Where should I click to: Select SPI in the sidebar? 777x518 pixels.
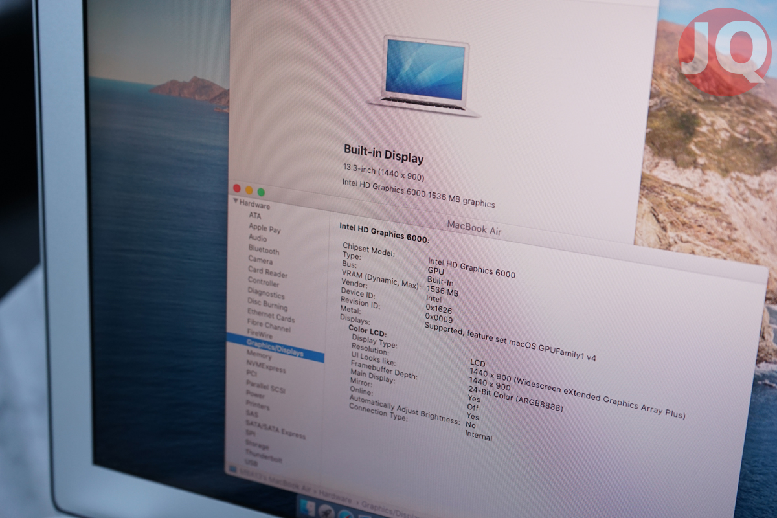point(250,434)
